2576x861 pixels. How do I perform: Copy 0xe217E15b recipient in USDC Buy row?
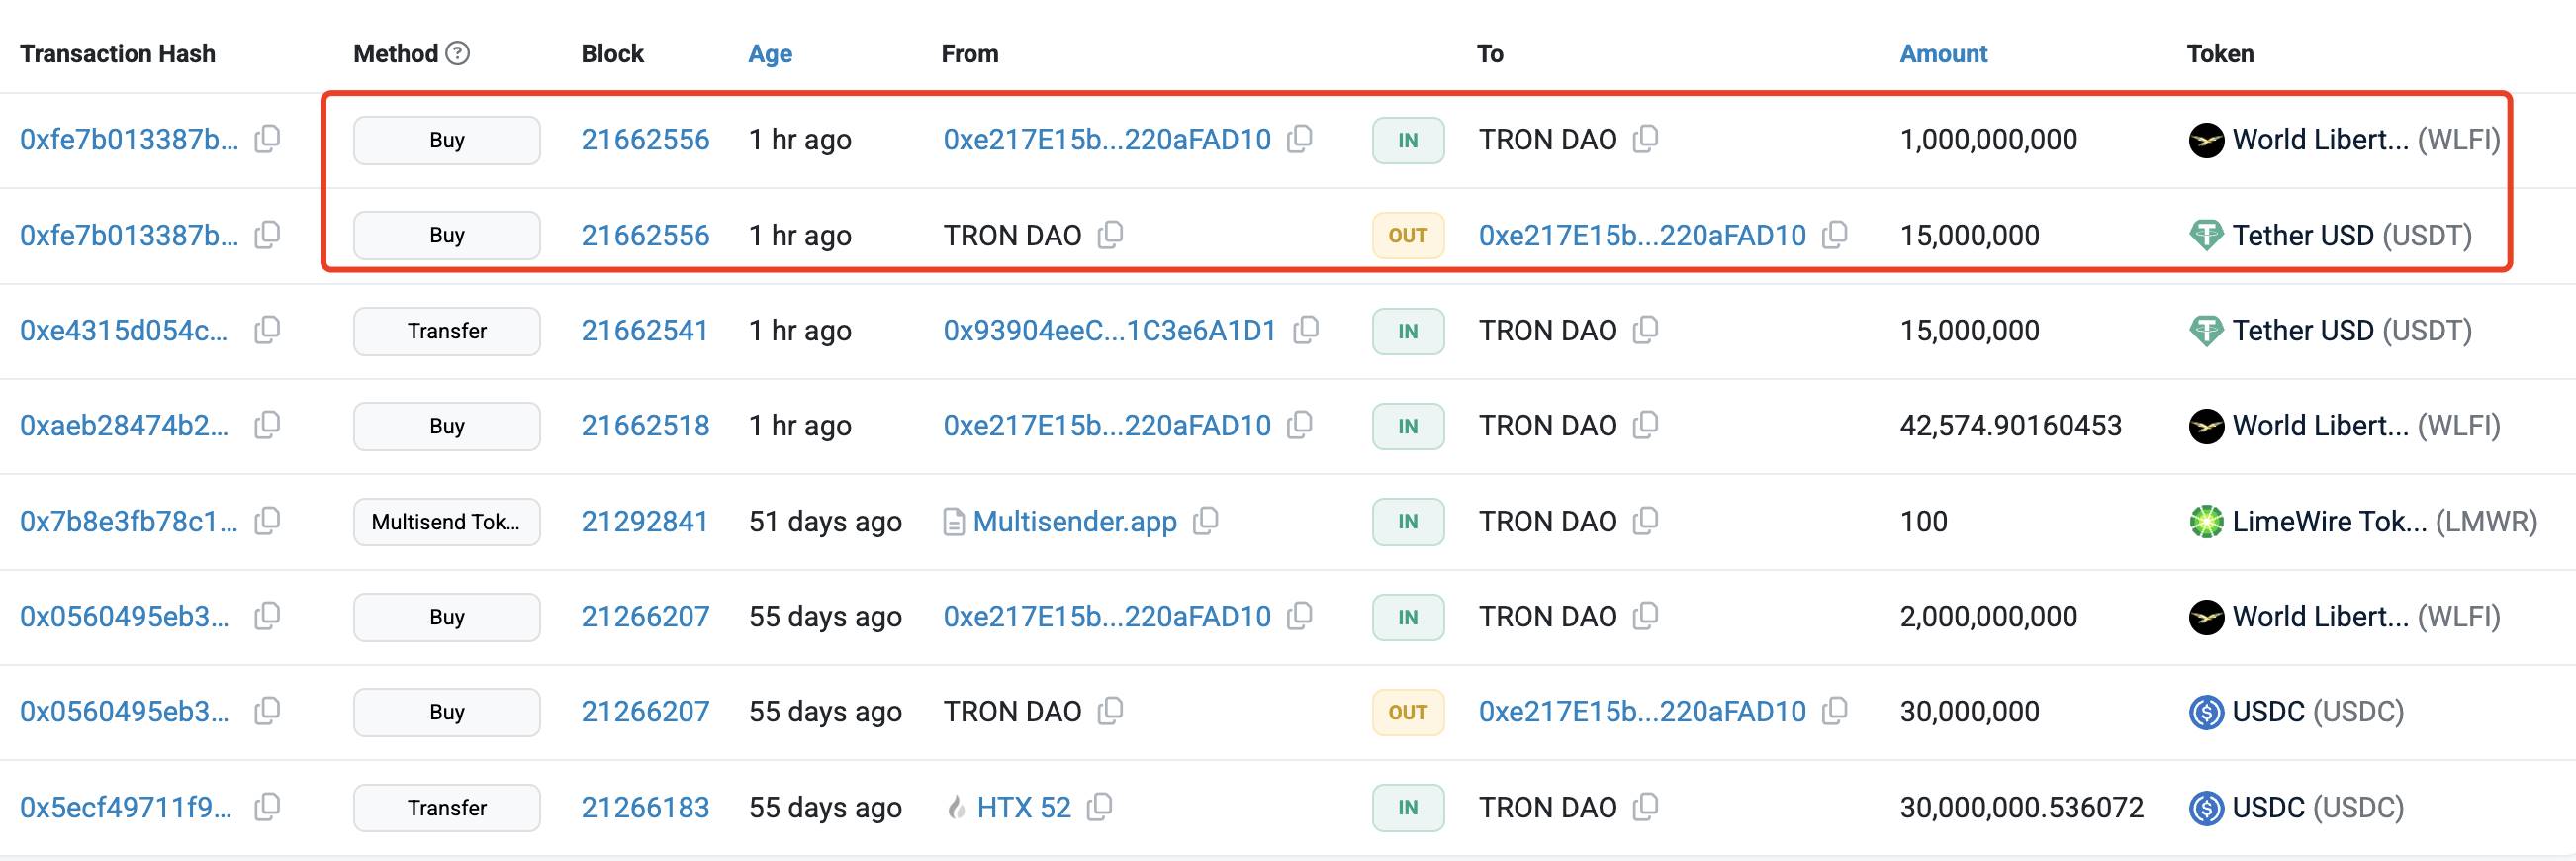pos(1835,711)
